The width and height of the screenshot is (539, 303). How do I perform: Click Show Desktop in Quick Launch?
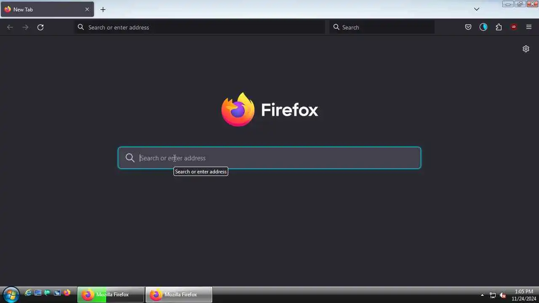[x=38, y=293]
